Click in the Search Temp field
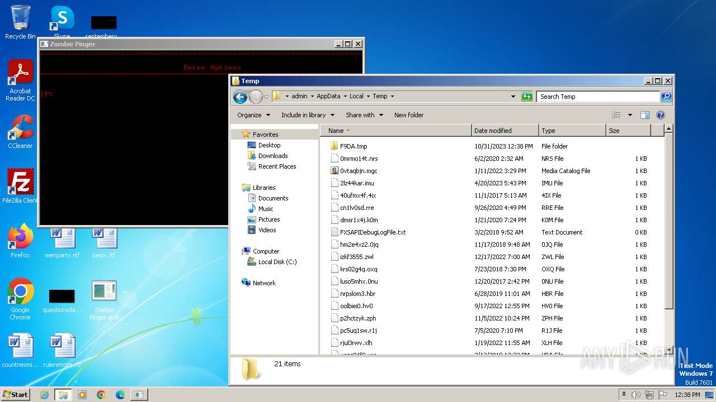 click(x=598, y=97)
